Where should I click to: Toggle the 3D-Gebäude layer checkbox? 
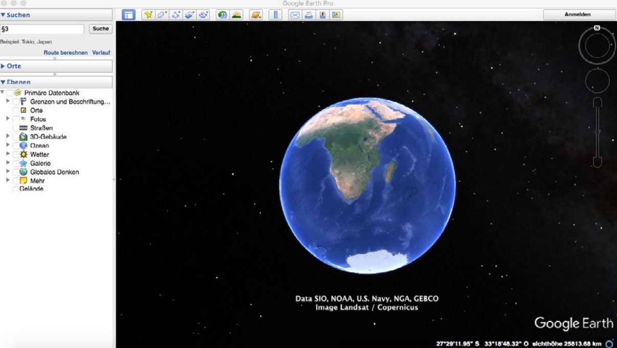point(16,137)
